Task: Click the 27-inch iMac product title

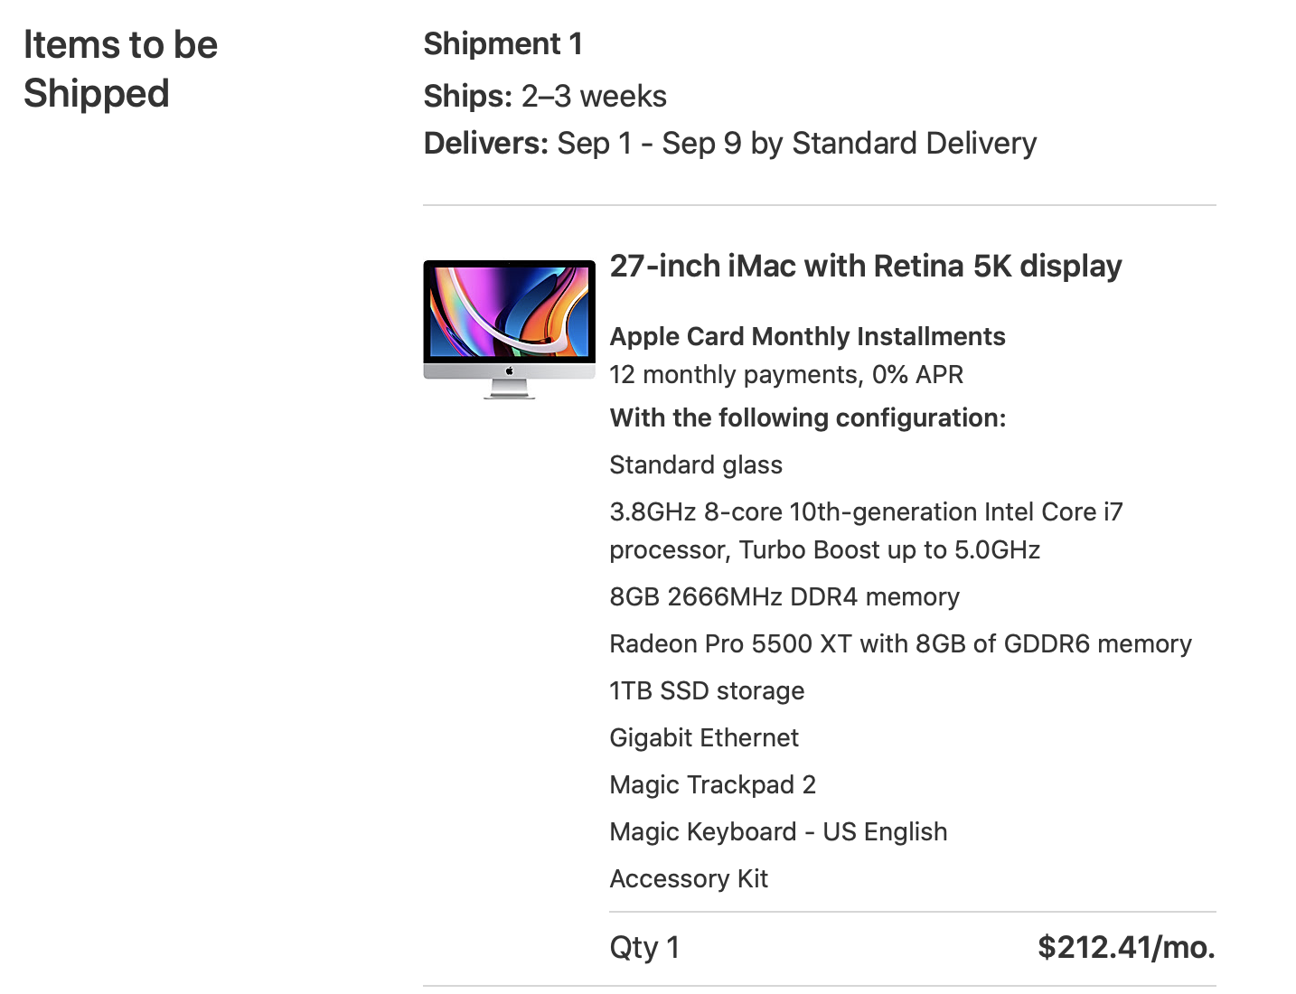Action: coord(865,267)
